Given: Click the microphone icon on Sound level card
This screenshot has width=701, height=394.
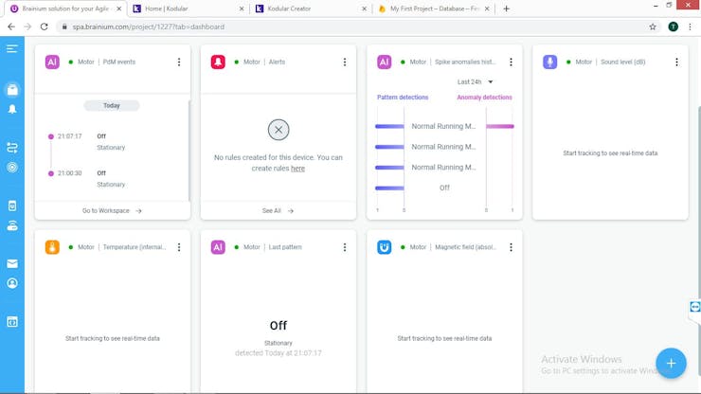Looking at the screenshot, I should 549,63.
